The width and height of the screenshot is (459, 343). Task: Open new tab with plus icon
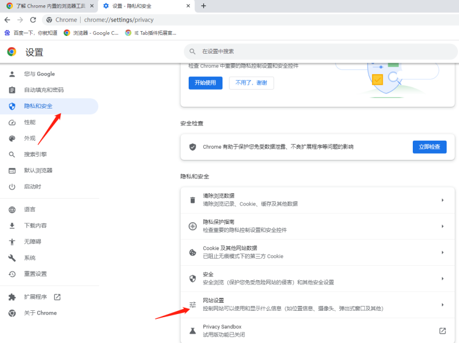[x=203, y=6]
